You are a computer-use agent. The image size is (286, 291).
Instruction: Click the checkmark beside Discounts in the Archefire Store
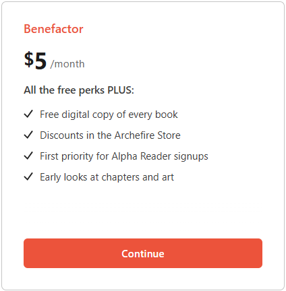[28, 135]
